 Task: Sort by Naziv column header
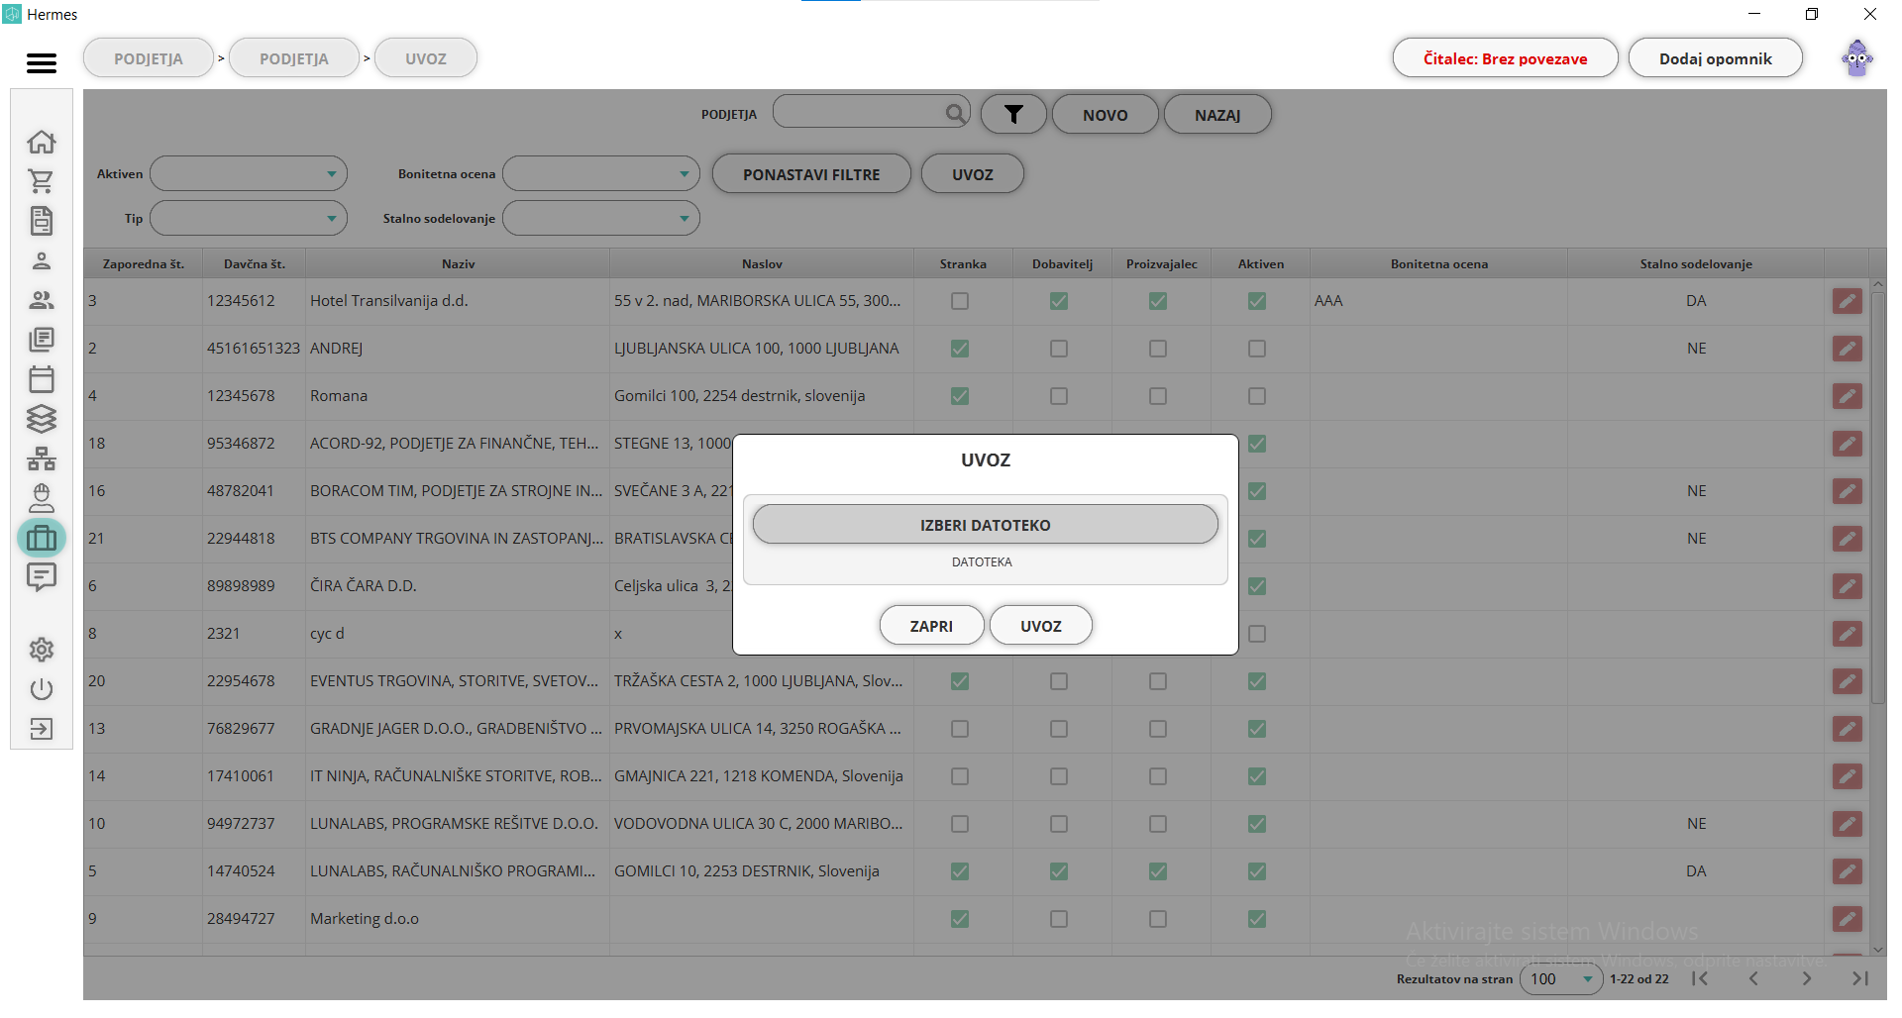458,263
